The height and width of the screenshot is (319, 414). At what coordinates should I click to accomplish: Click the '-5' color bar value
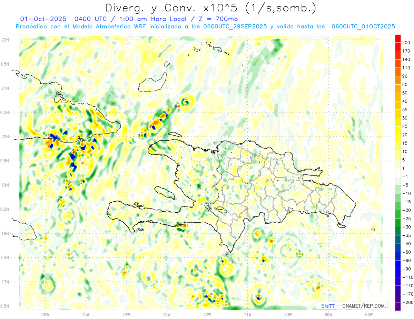click(x=406, y=185)
